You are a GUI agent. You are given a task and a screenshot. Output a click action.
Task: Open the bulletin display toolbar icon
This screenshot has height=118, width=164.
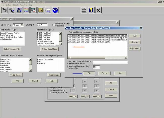(x=19, y=10)
